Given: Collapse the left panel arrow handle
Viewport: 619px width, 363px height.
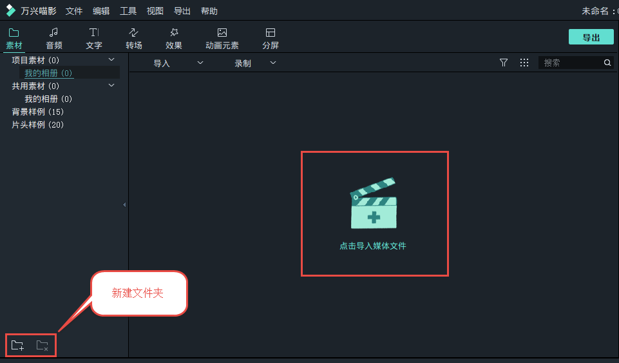Looking at the screenshot, I should tap(124, 204).
